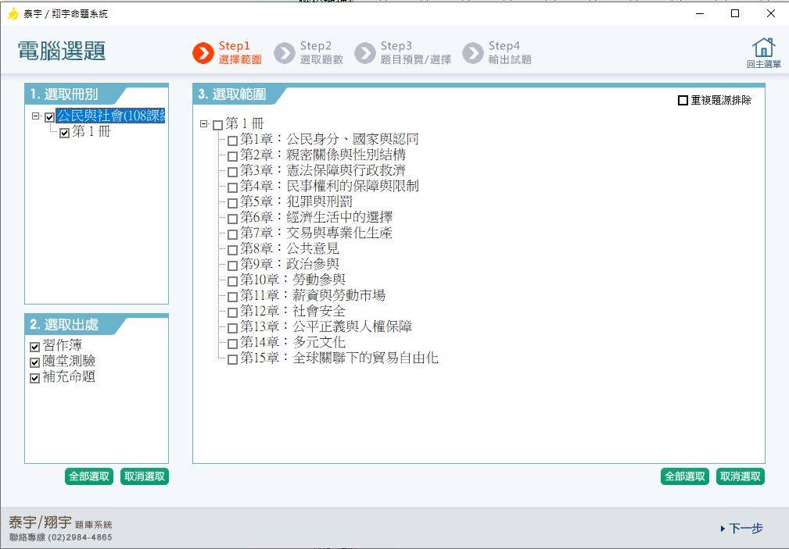Click the Step2 gray arrow icon
The height and width of the screenshot is (549, 789).
pyautogui.click(x=285, y=53)
